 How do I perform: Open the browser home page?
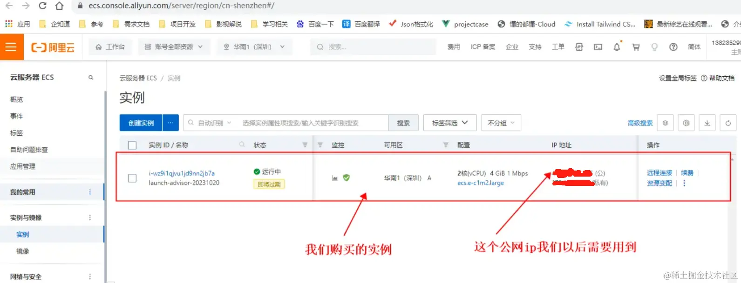59,6
